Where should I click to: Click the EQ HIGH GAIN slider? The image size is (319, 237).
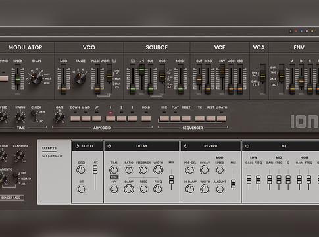click(299, 180)
